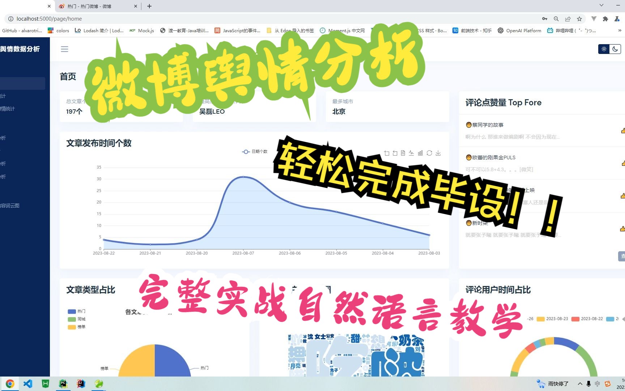The image size is (625, 391).
Task: Toggle the 热门 pie legend item
Action: pos(77,311)
